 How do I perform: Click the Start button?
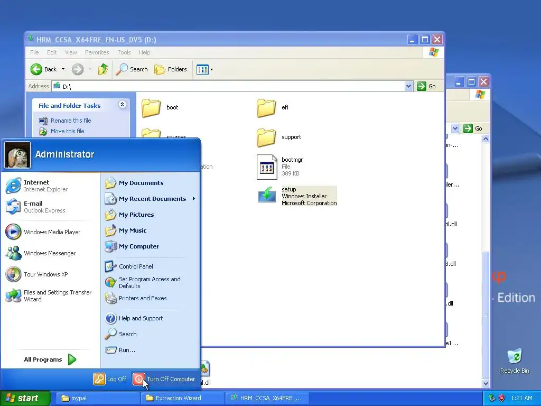point(25,398)
